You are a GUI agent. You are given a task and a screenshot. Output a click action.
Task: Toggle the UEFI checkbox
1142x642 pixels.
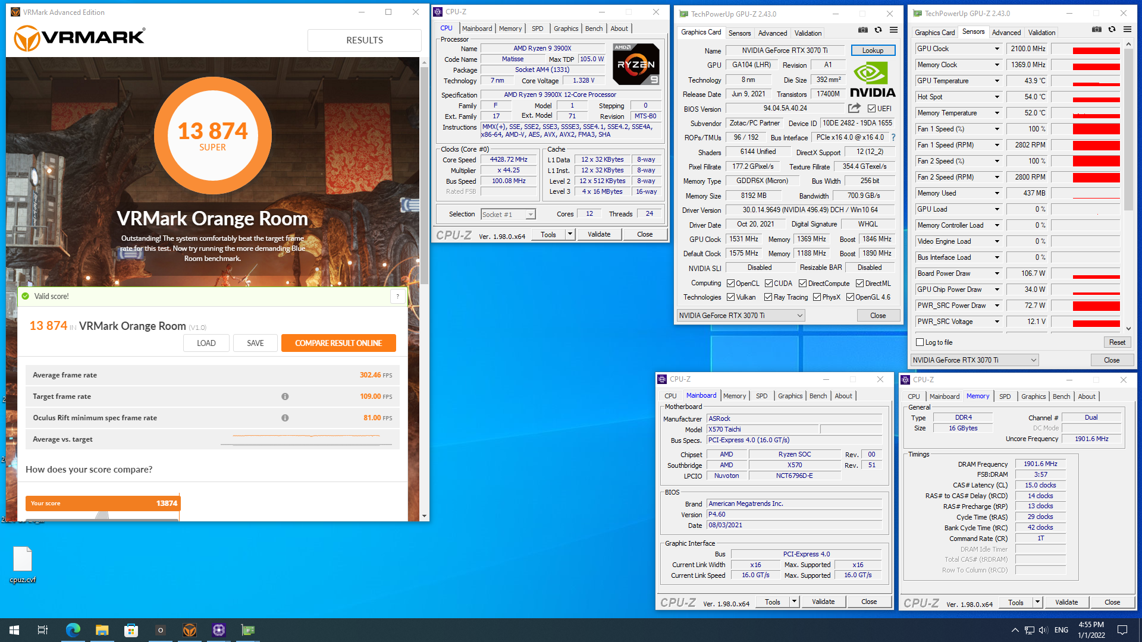(x=871, y=109)
